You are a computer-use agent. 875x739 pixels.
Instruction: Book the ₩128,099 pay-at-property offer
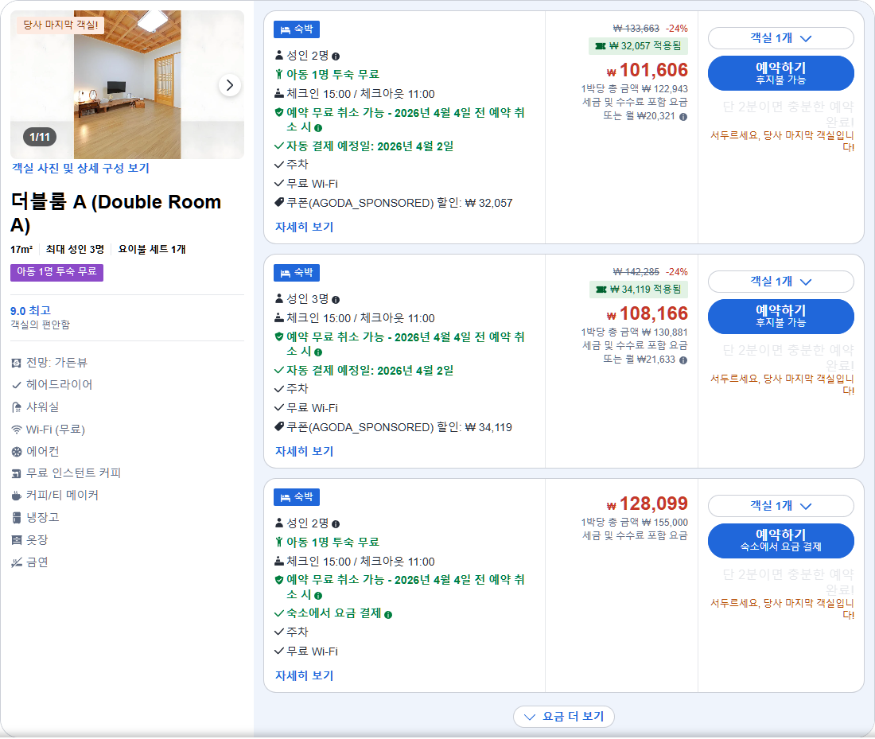pos(780,541)
